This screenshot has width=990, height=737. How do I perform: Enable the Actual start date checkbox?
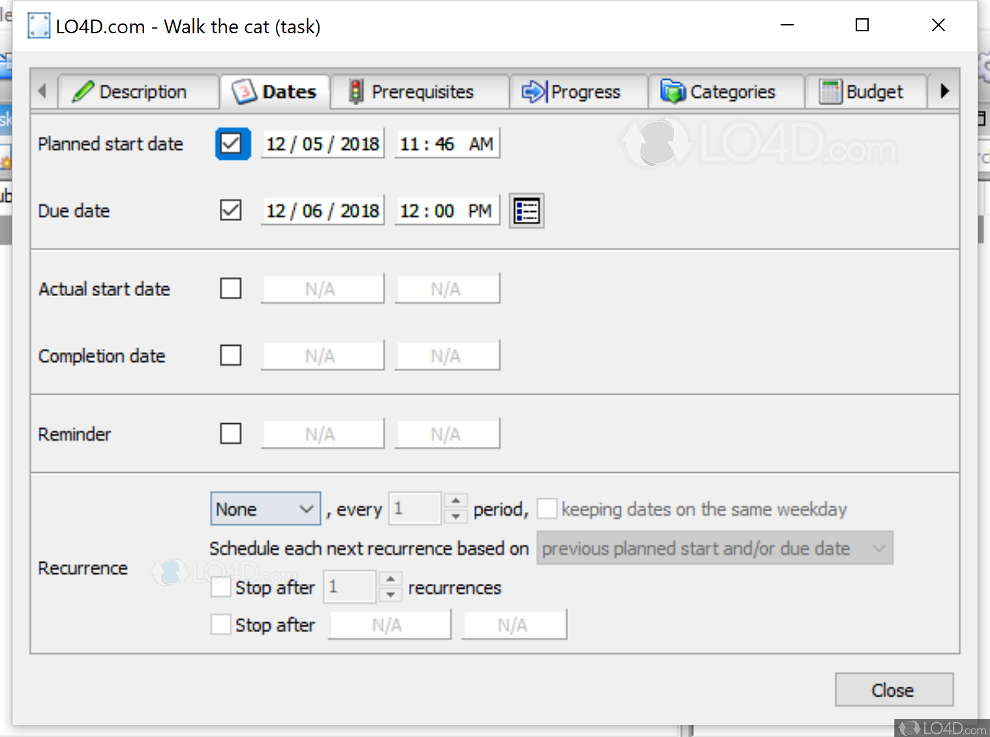tap(231, 288)
